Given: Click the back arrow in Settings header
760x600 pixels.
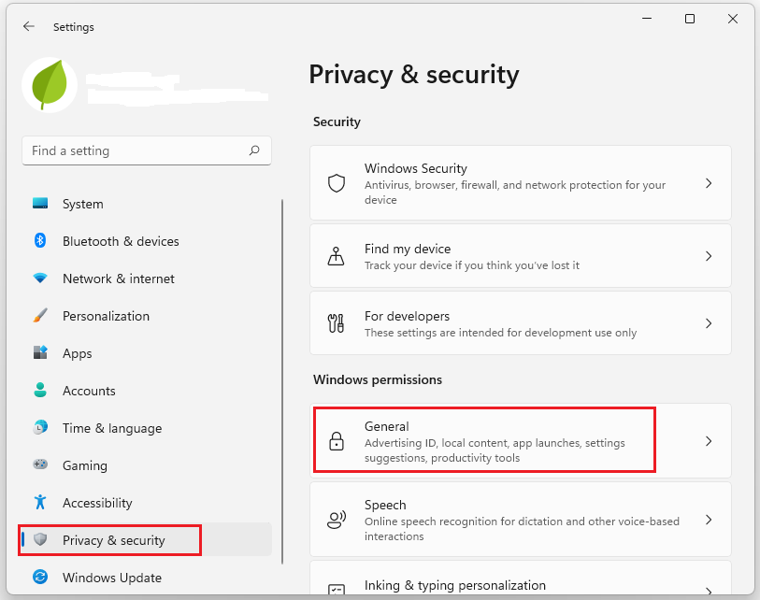Looking at the screenshot, I should coord(29,26).
